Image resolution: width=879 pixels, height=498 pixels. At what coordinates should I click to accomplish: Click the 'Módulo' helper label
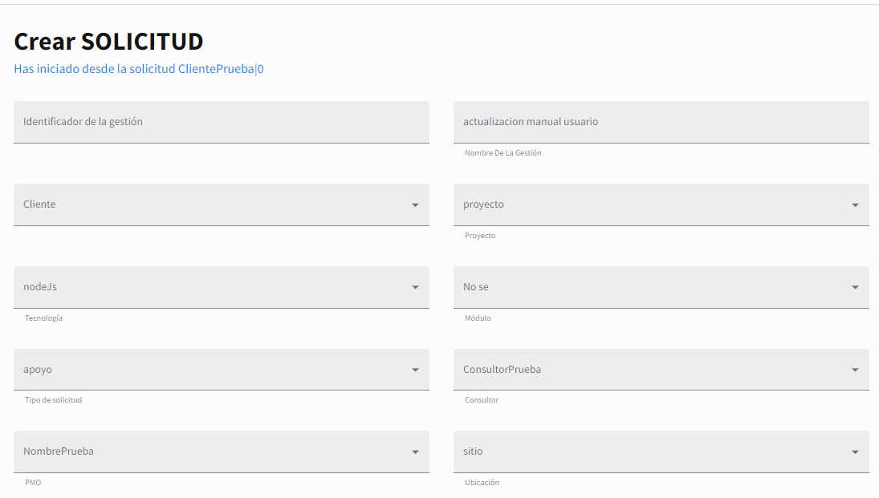click(x=478, y=318)
